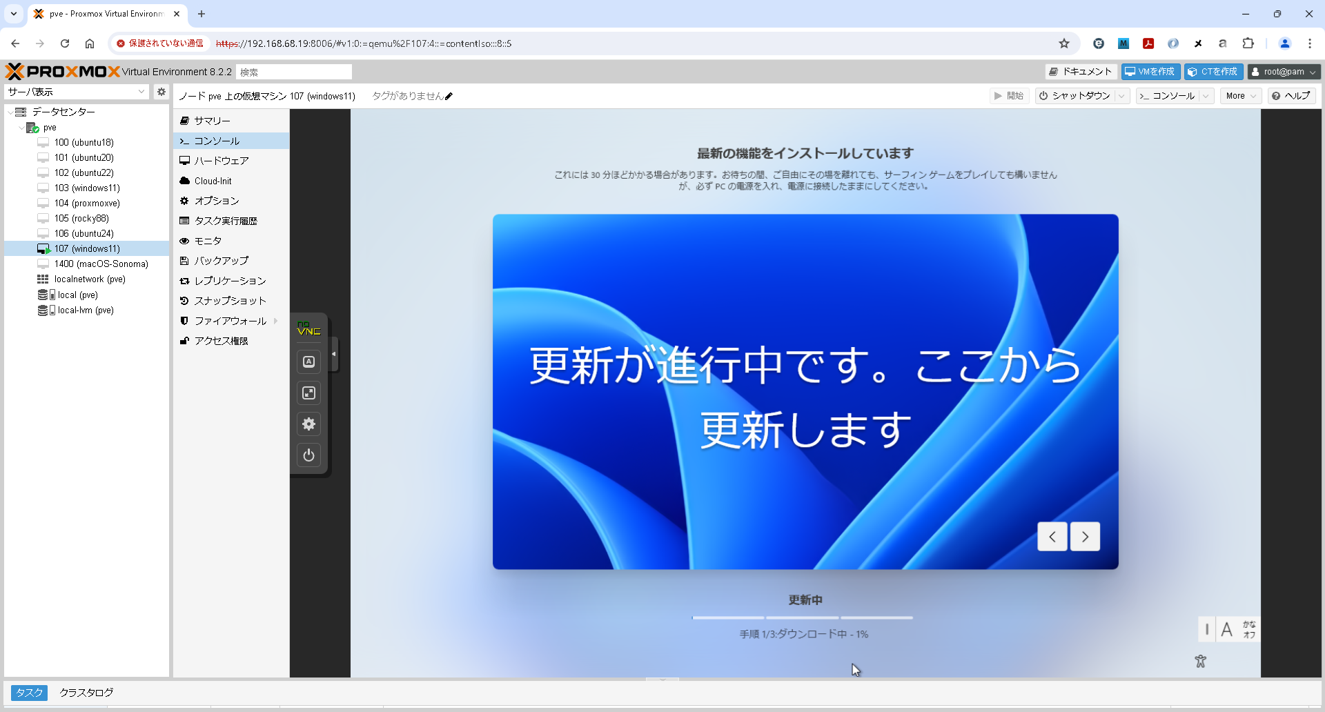Open the Acrobat extension icon
1325x712 pixels.
[1148, 43]
